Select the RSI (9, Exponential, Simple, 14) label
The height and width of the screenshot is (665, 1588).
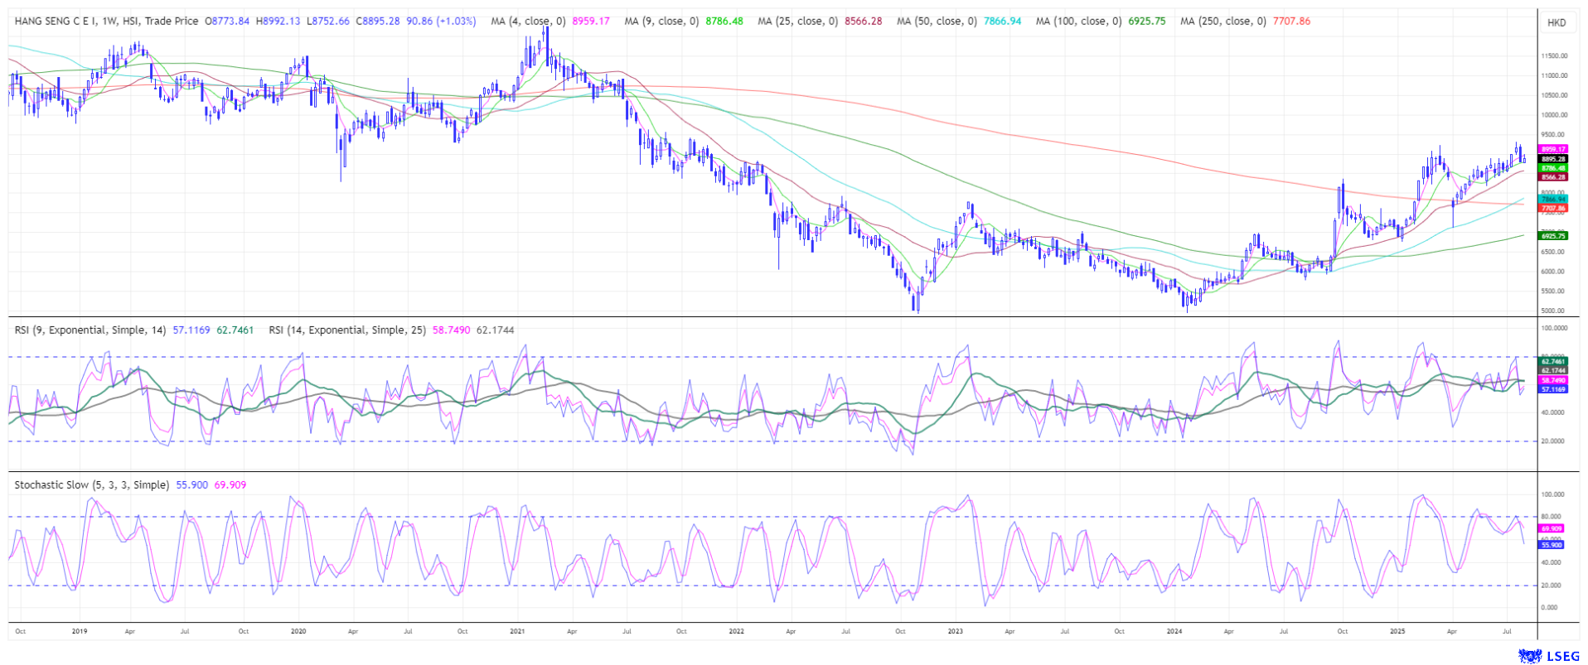click(x=90, y=330)
